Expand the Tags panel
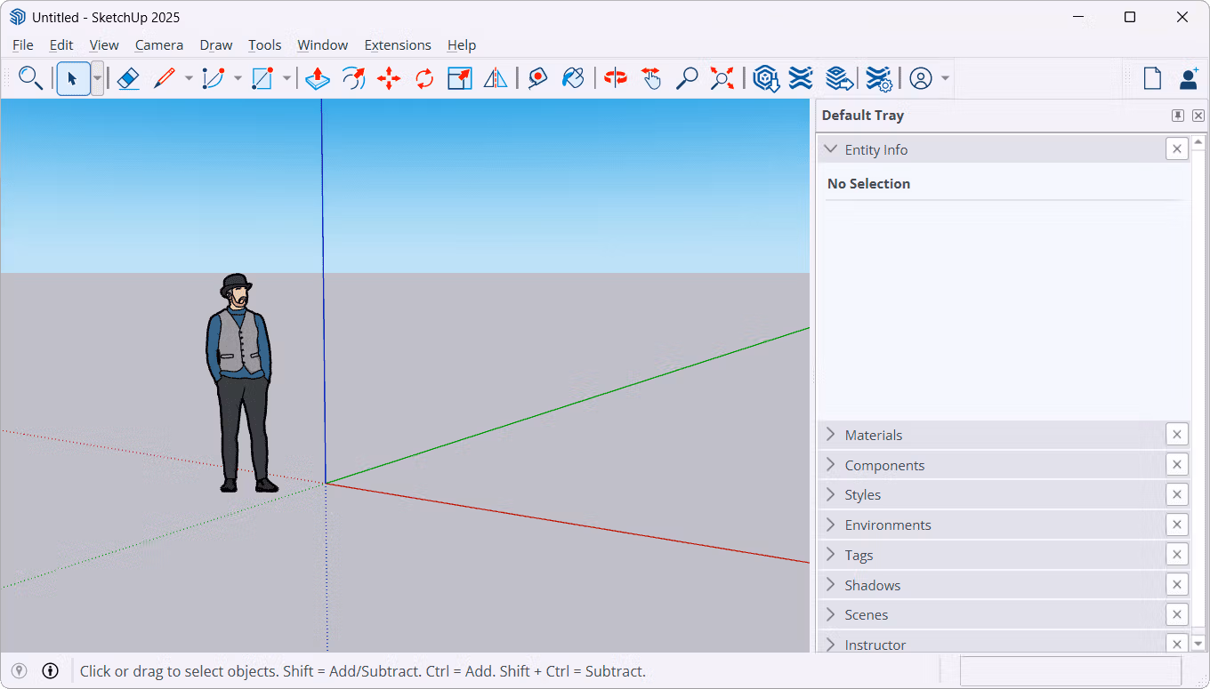1210x689 pixels. 831,555
